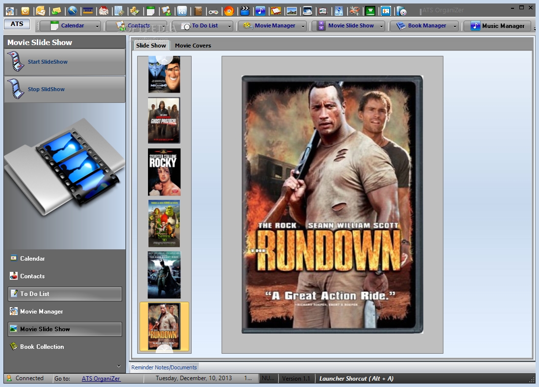Expand the To Do List dropdown arrow
This screenshot has height=387, width=539.
[230, 26]
